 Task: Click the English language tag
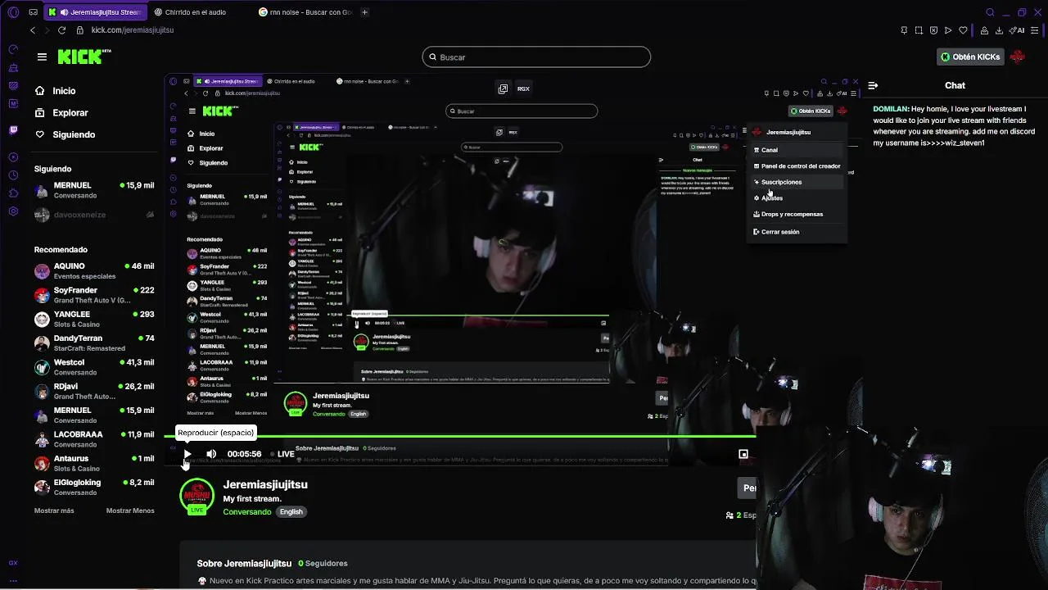291,511
